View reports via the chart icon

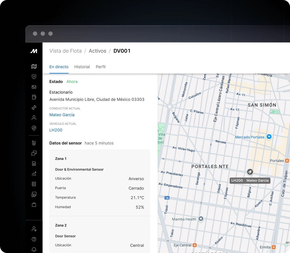tap(34, 174)
